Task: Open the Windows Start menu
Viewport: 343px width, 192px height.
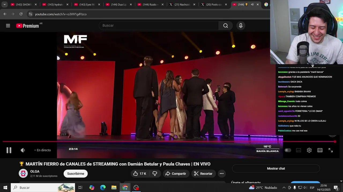Action: [5, 188]
